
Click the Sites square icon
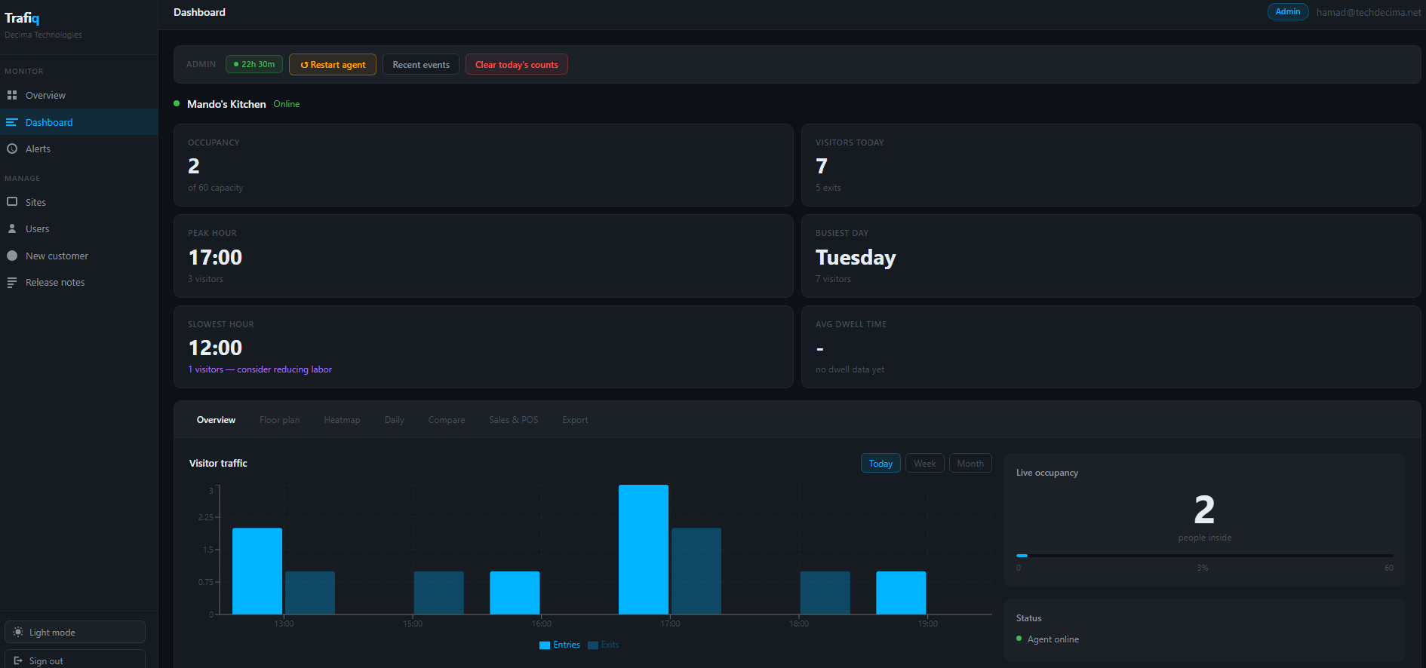(12, 202)
